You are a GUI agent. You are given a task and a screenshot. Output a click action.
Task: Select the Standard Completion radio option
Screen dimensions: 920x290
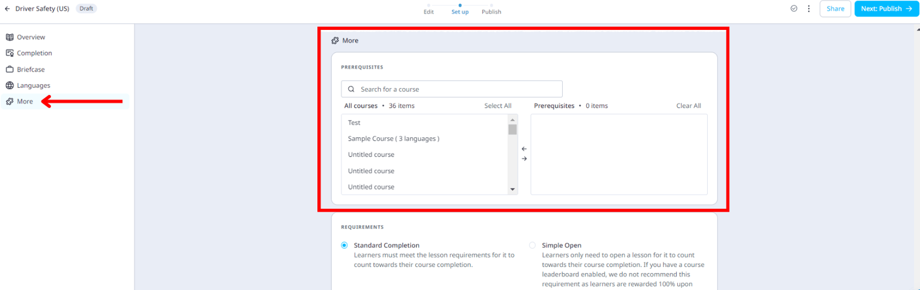pyautogui.click(x=344, y=245)
